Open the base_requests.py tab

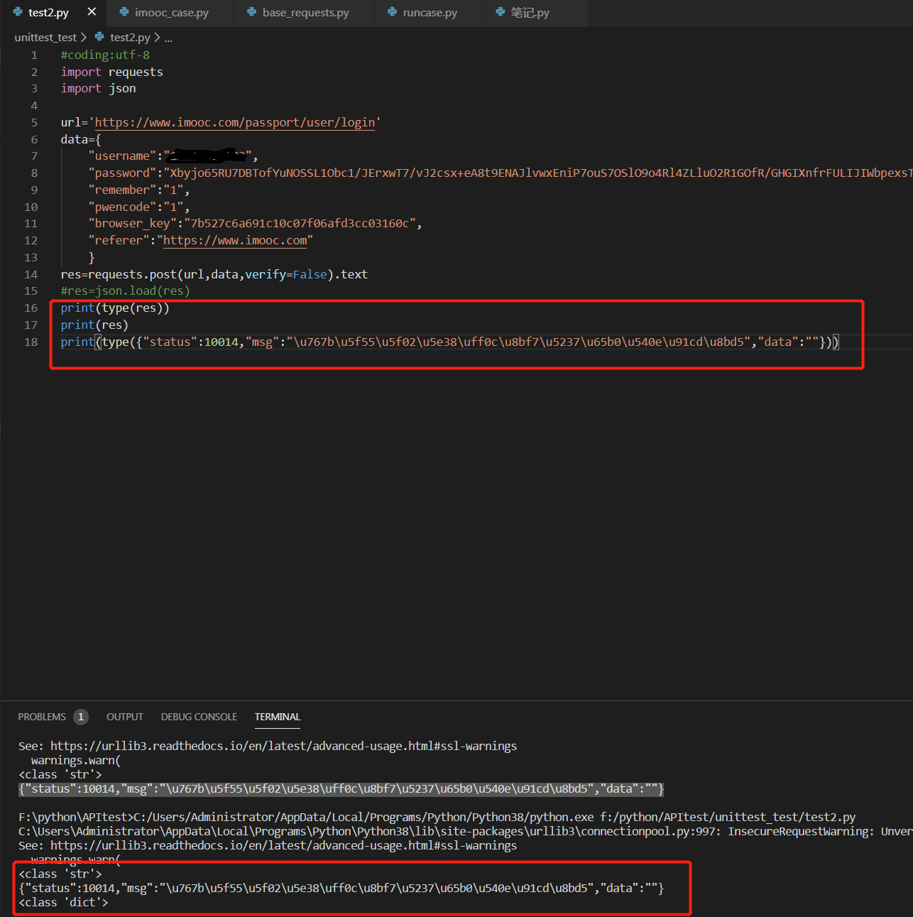coord(305,13)
